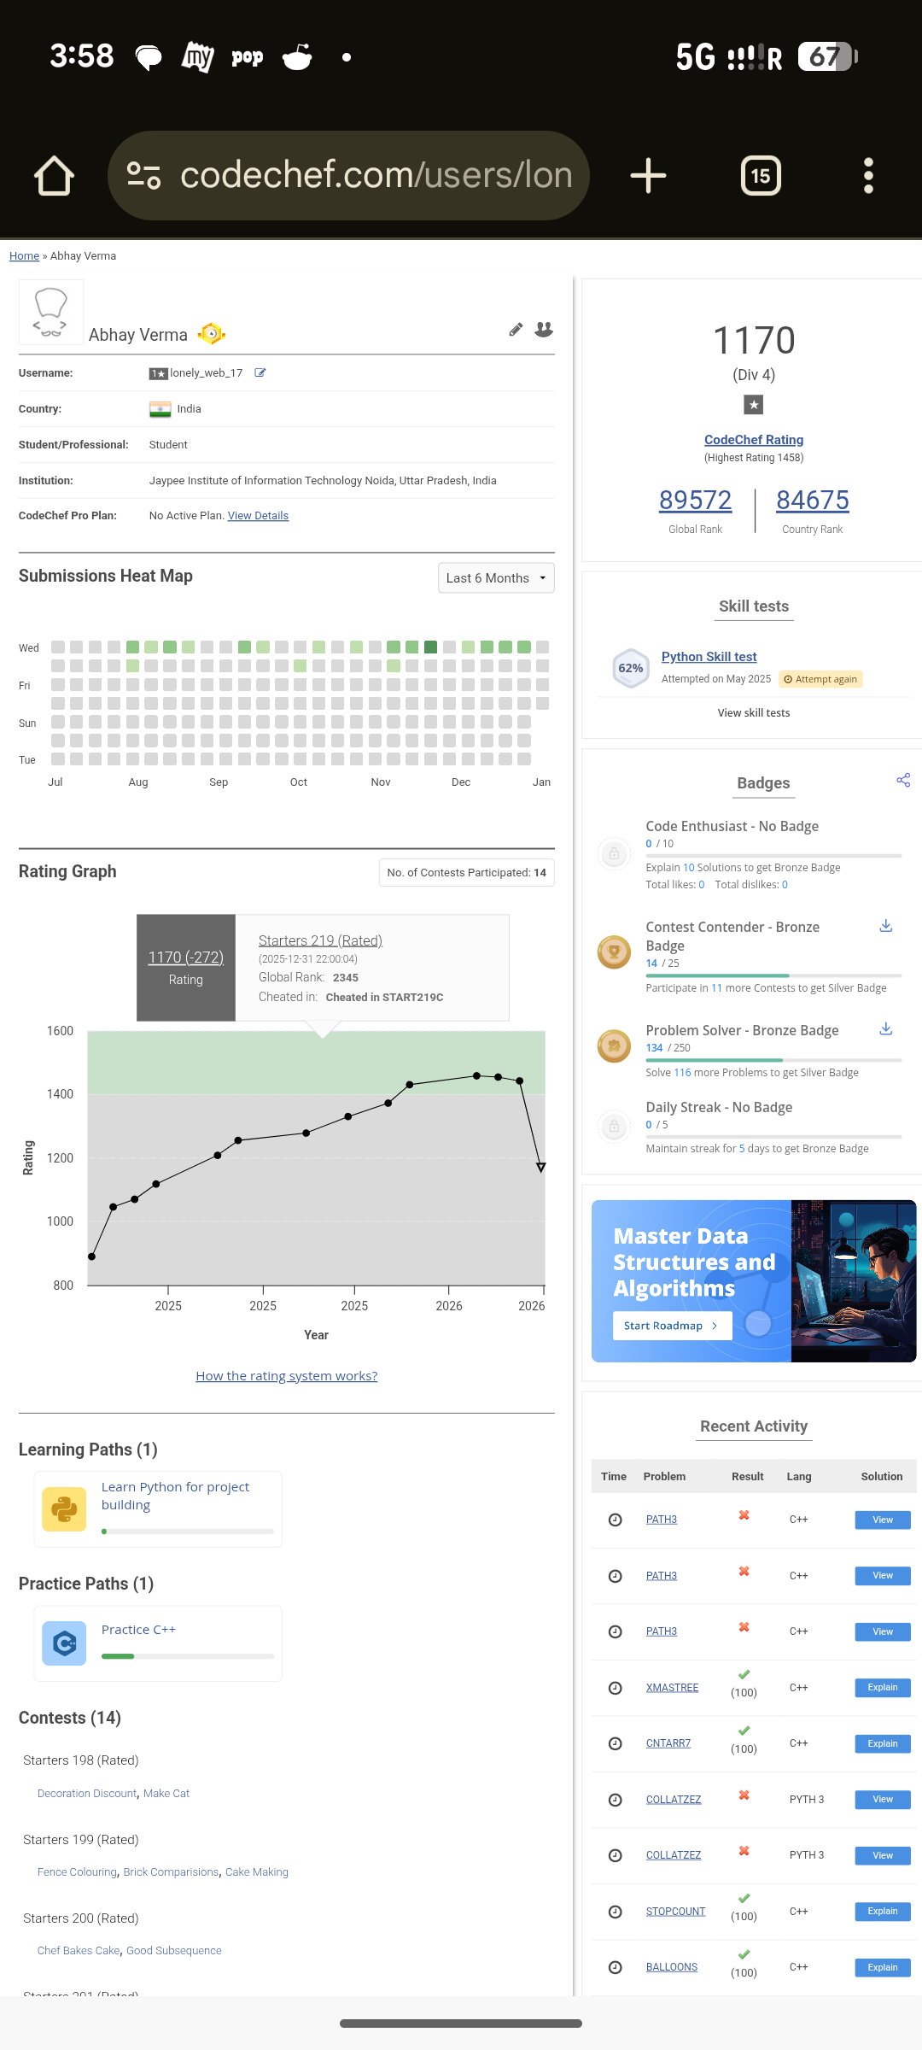This screenshot has width=922, height=2050.
Task: Open the Python Skill test link
Action: point(709,657)
